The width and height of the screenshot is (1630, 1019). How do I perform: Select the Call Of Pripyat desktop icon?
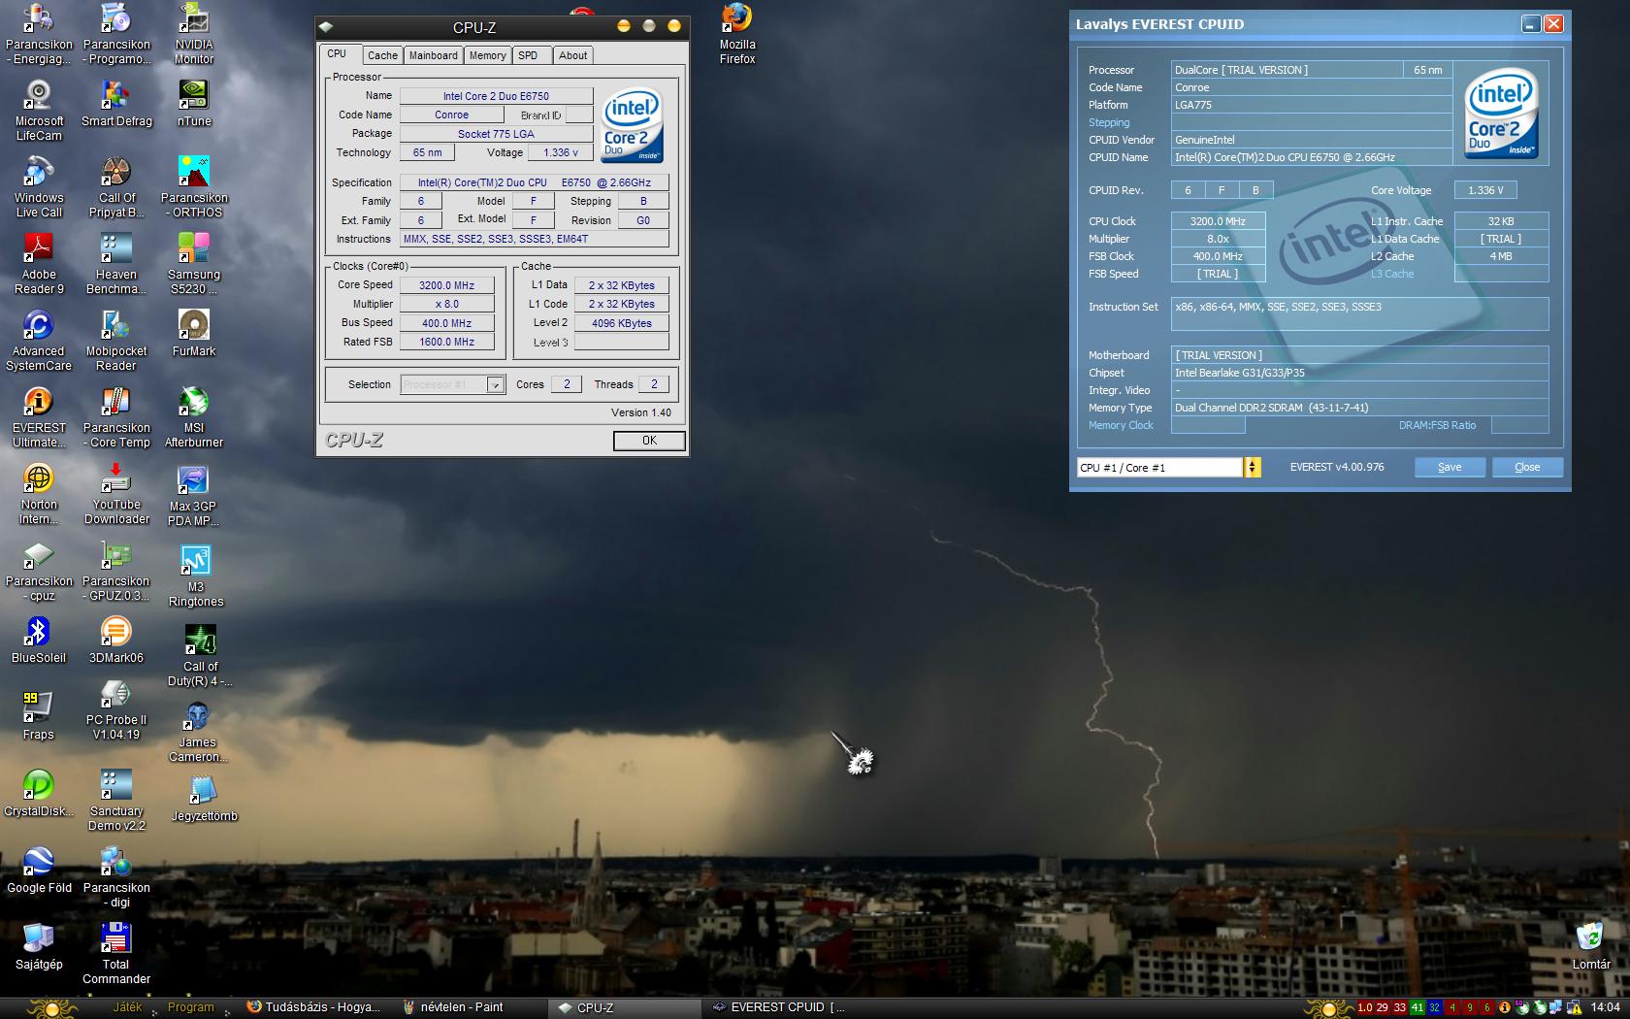coord(116,187)
